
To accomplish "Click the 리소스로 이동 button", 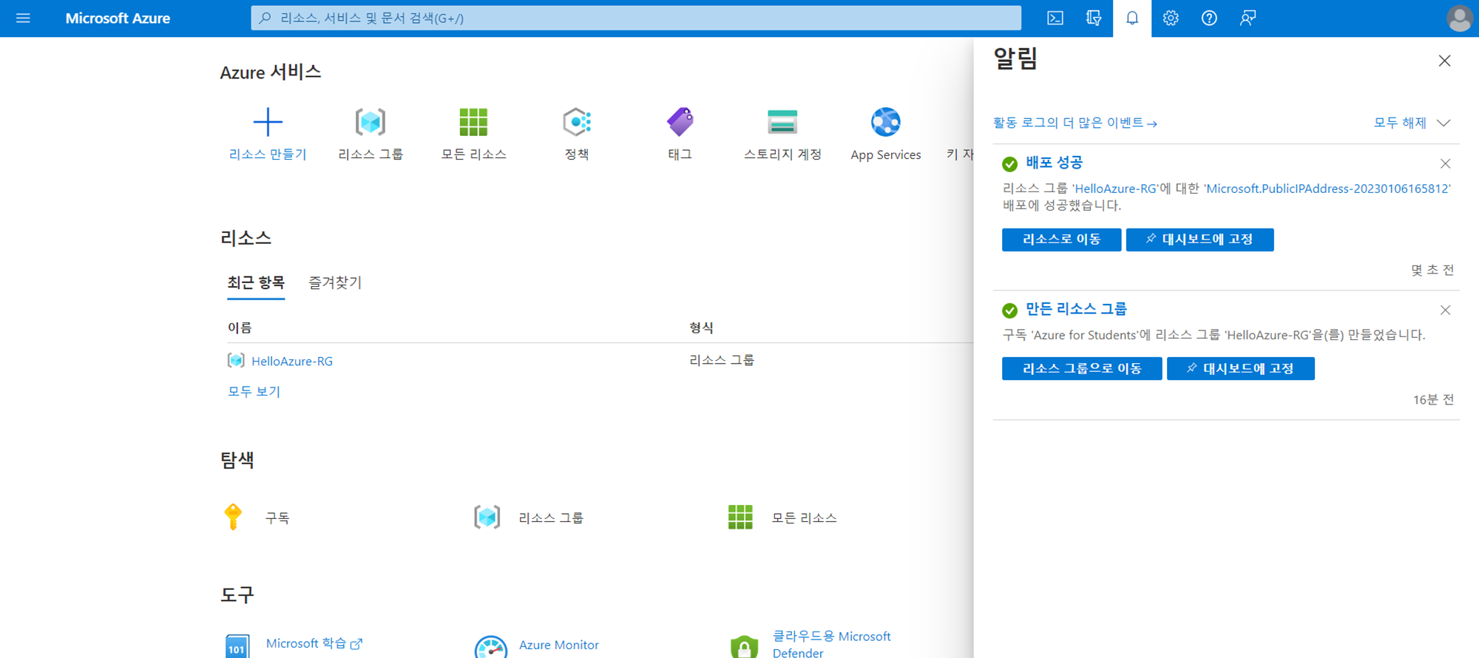I will click(x=1061, y=240).
